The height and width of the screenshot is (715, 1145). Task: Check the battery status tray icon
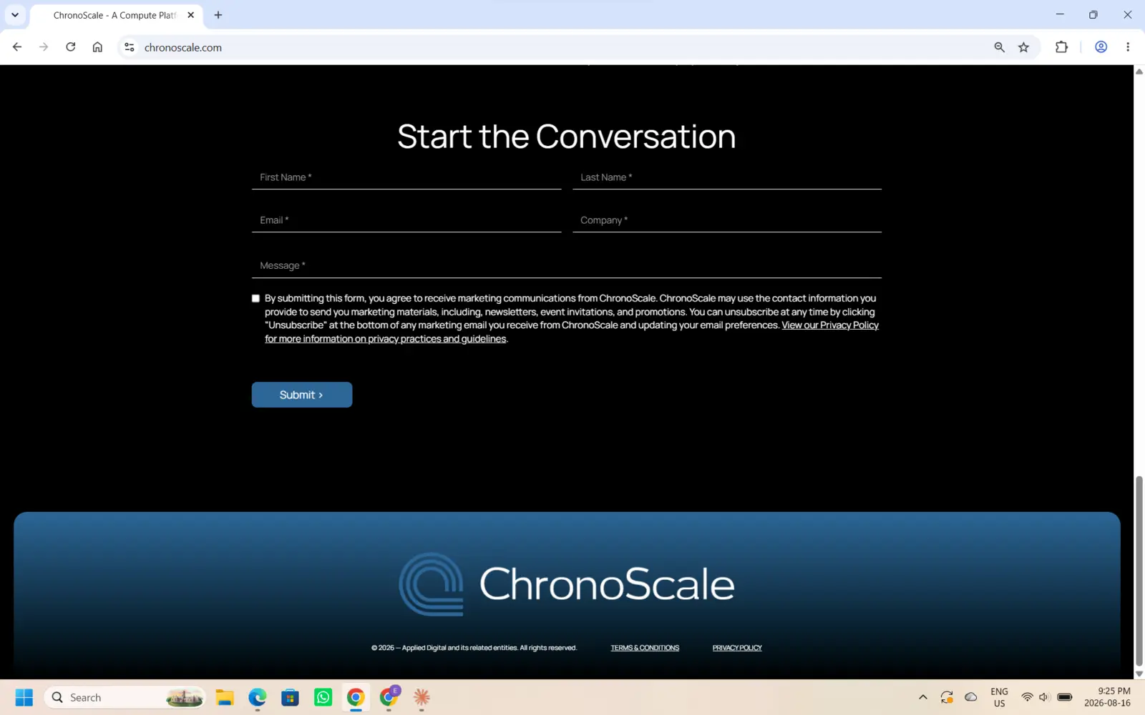(x=1065, y=697)
